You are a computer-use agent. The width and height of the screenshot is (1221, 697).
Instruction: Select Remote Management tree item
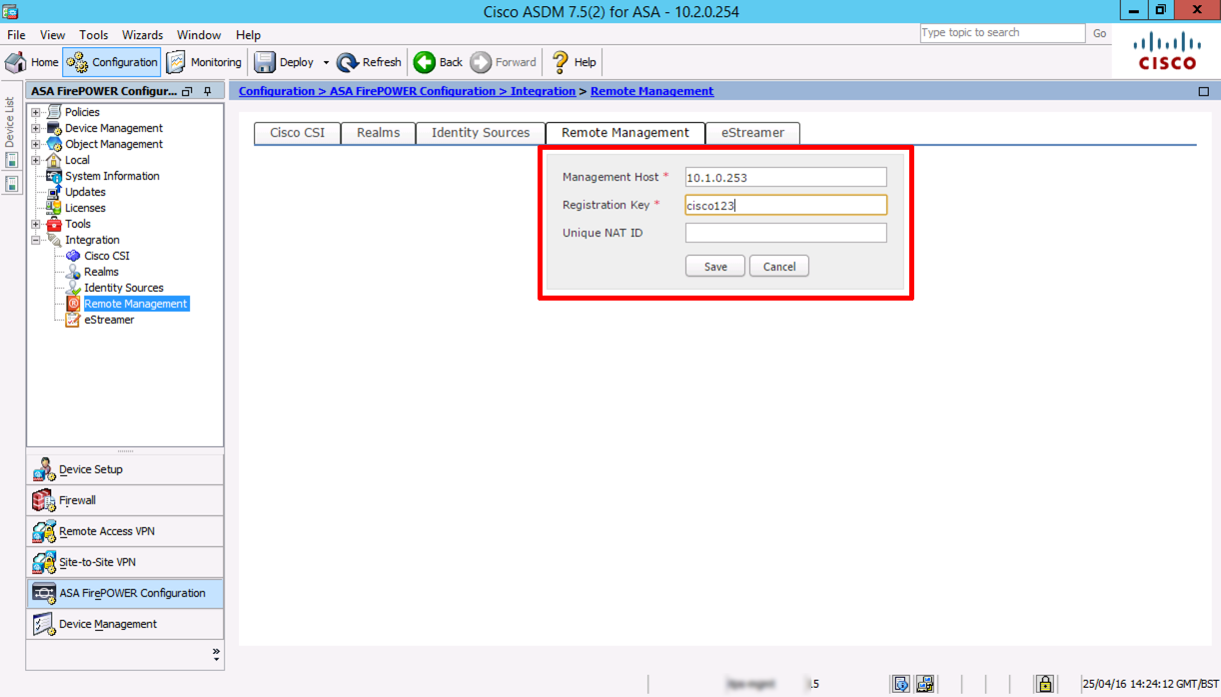[136, 304]
